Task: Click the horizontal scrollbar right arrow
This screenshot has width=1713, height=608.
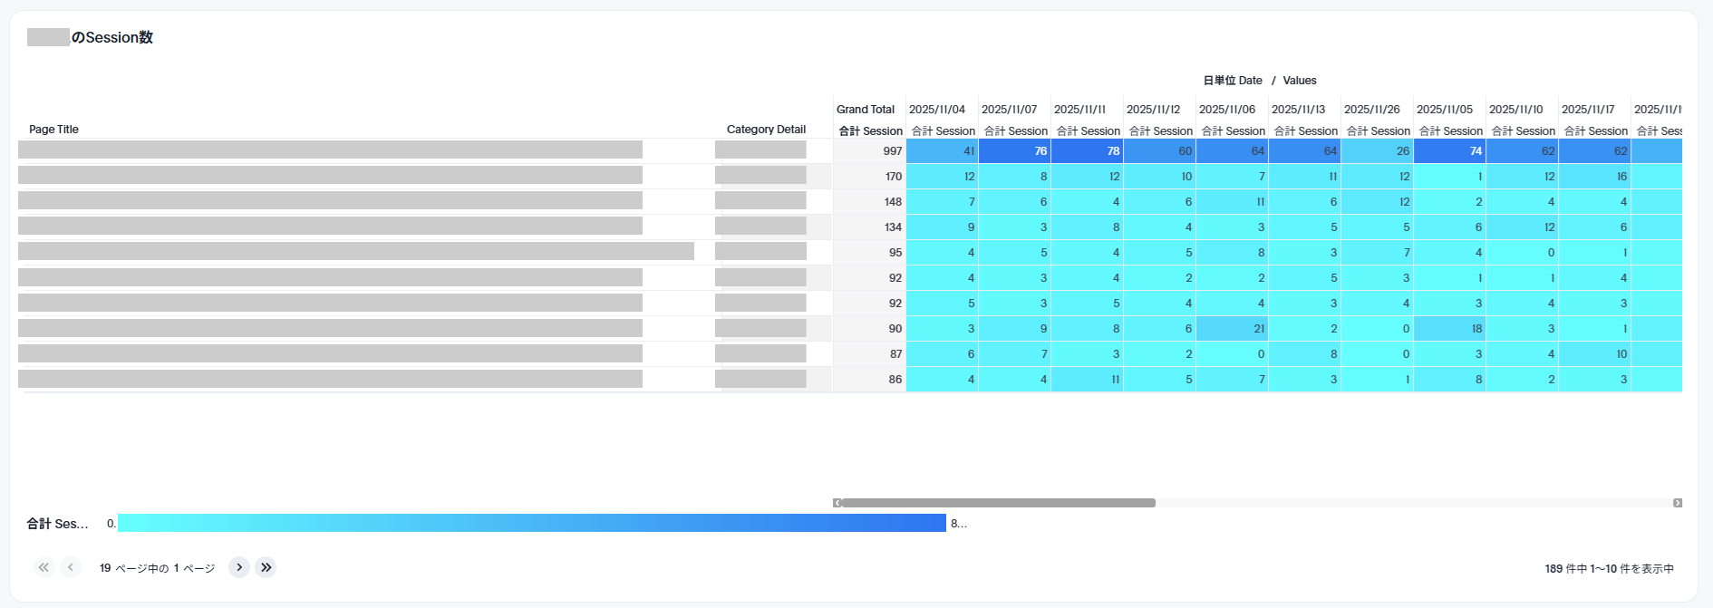Action: click(x=1677, y=503)
